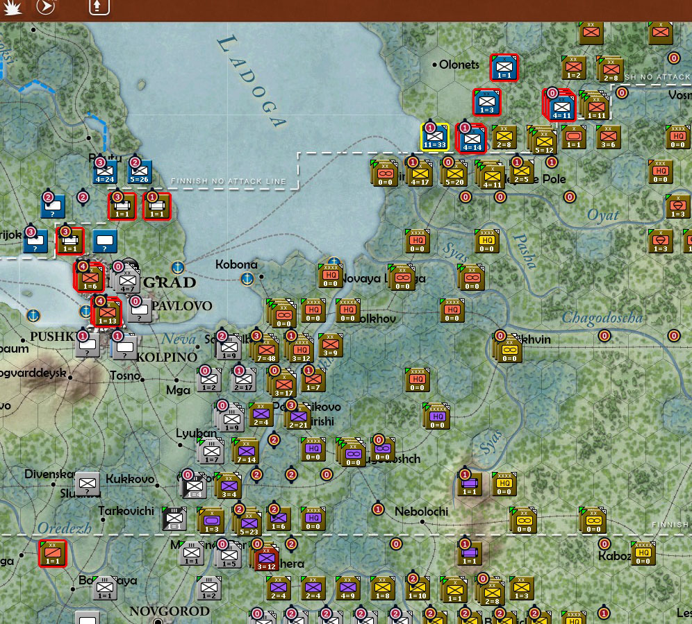Select the purple 7=14 infantry unit
Image resolution: width=692 pixels, height=624 pixels.
coord(246,452)
